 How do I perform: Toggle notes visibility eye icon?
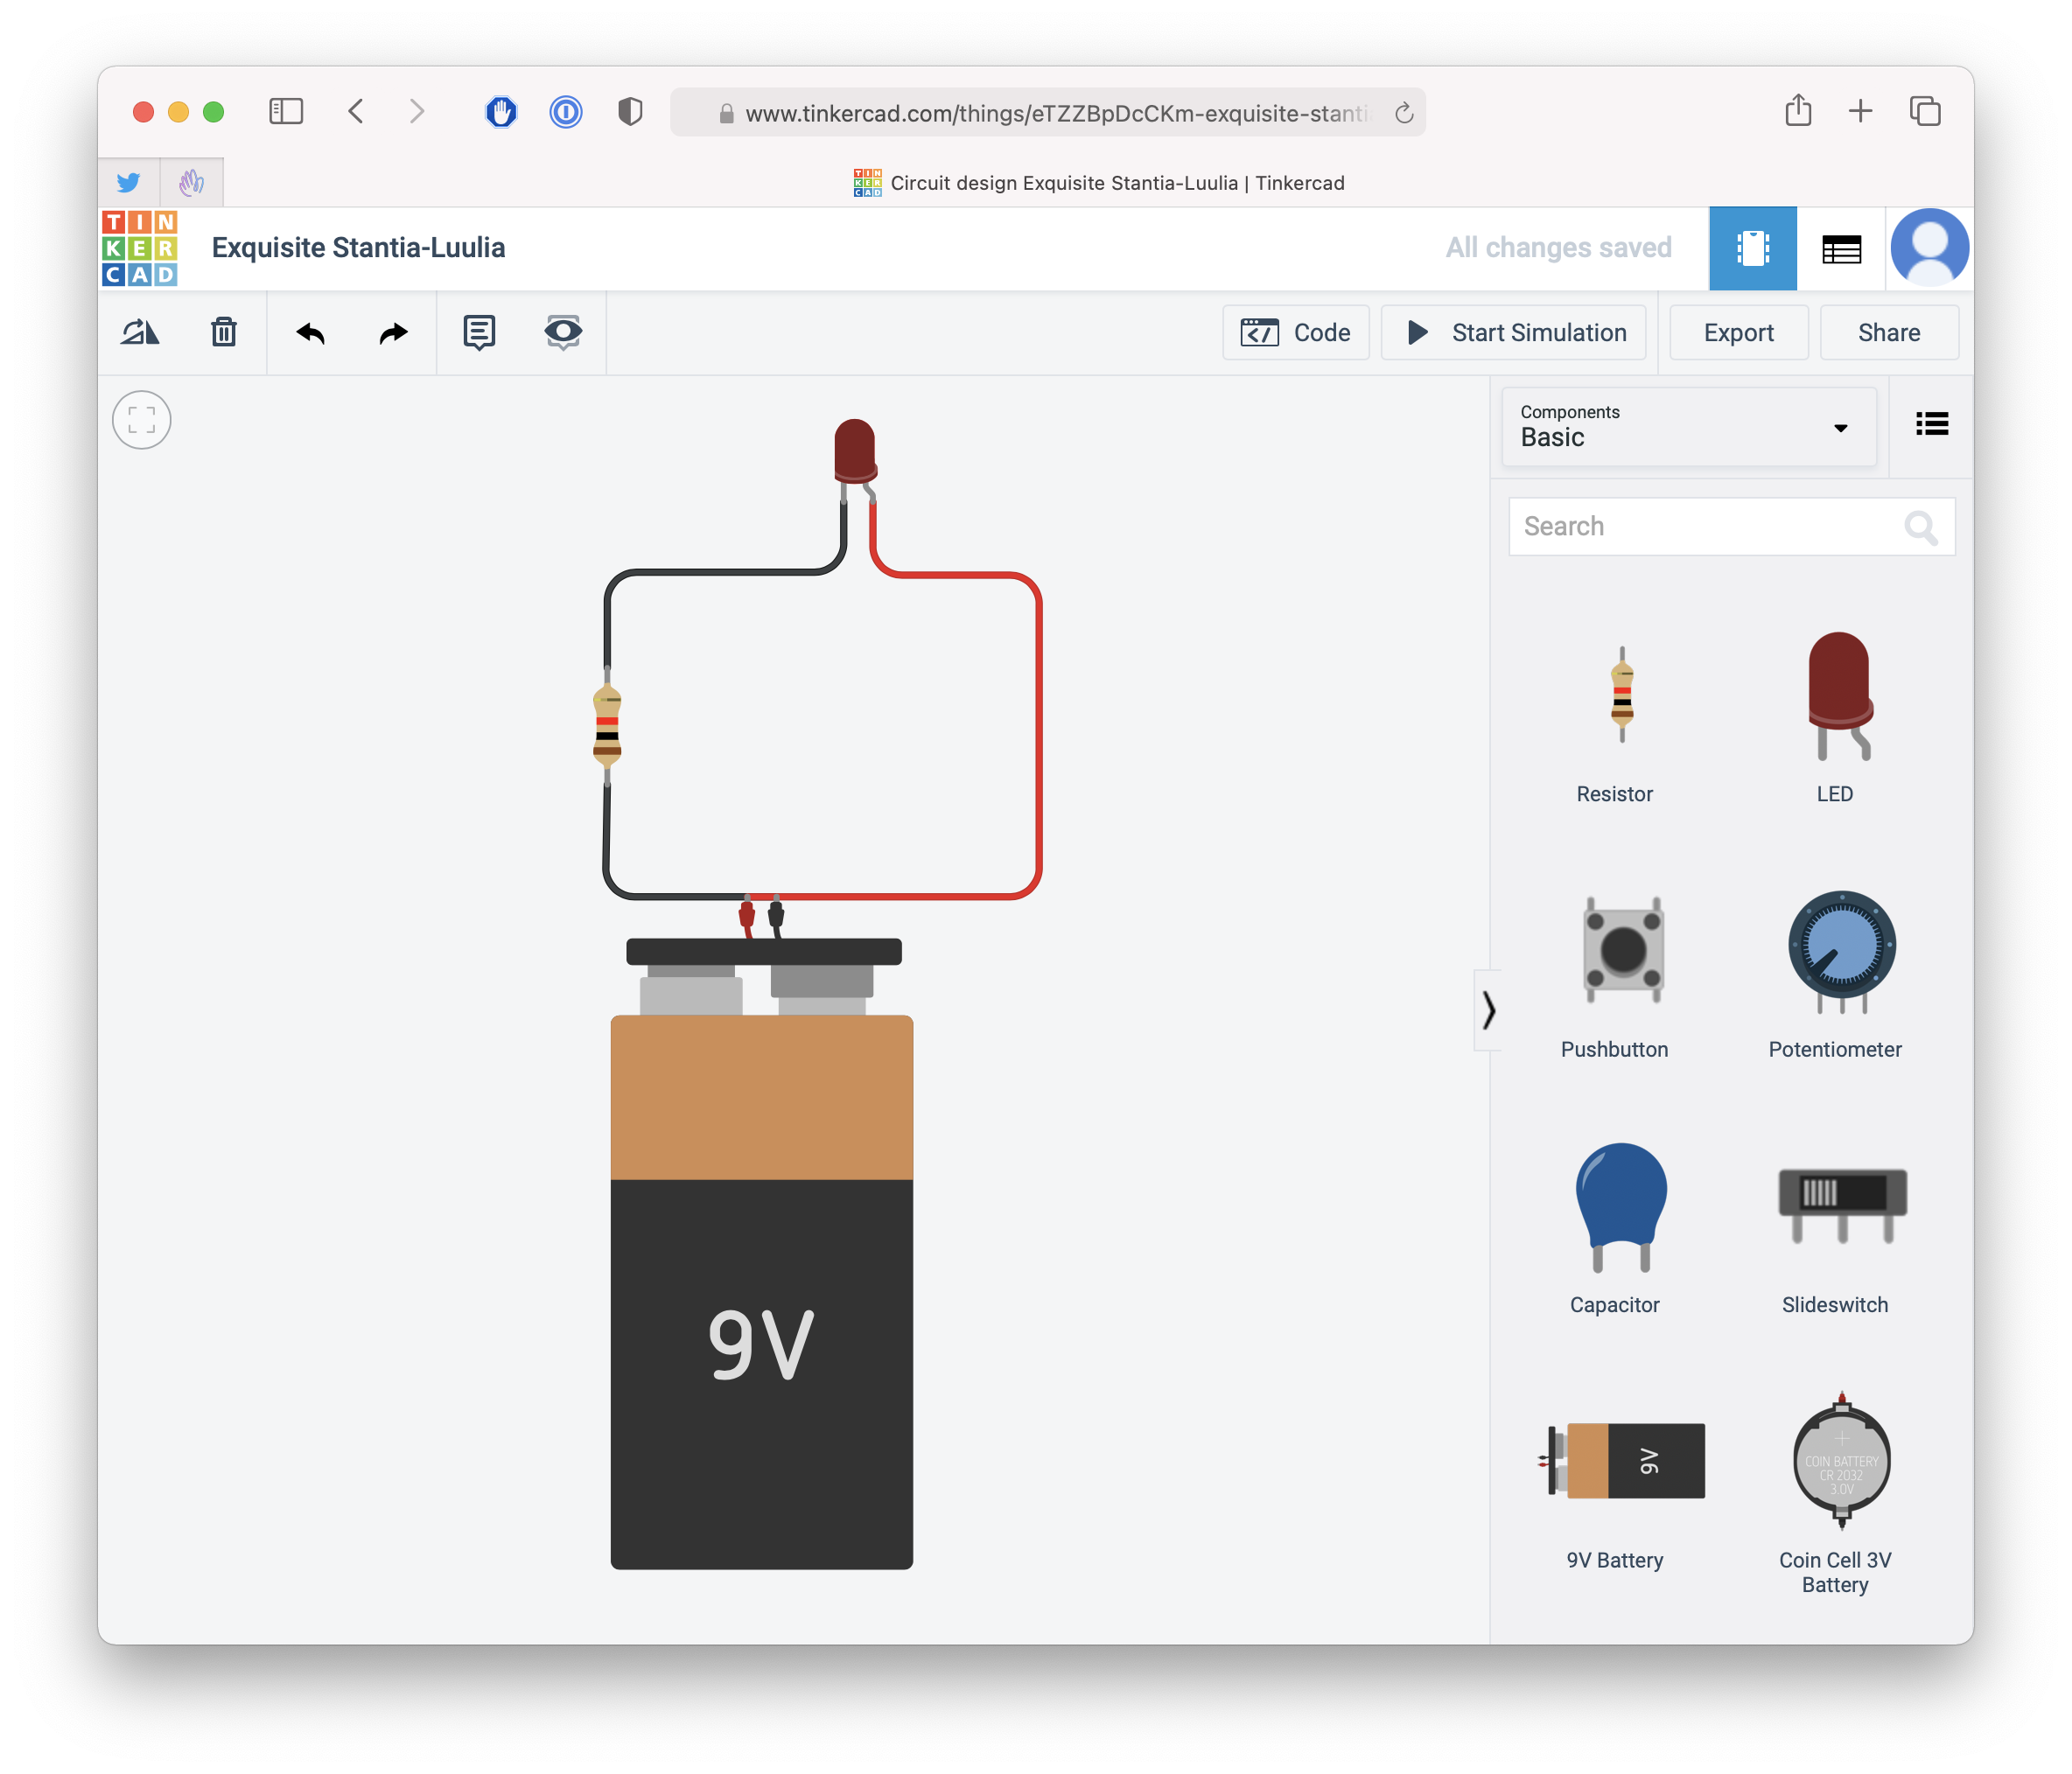pos(563,332)
